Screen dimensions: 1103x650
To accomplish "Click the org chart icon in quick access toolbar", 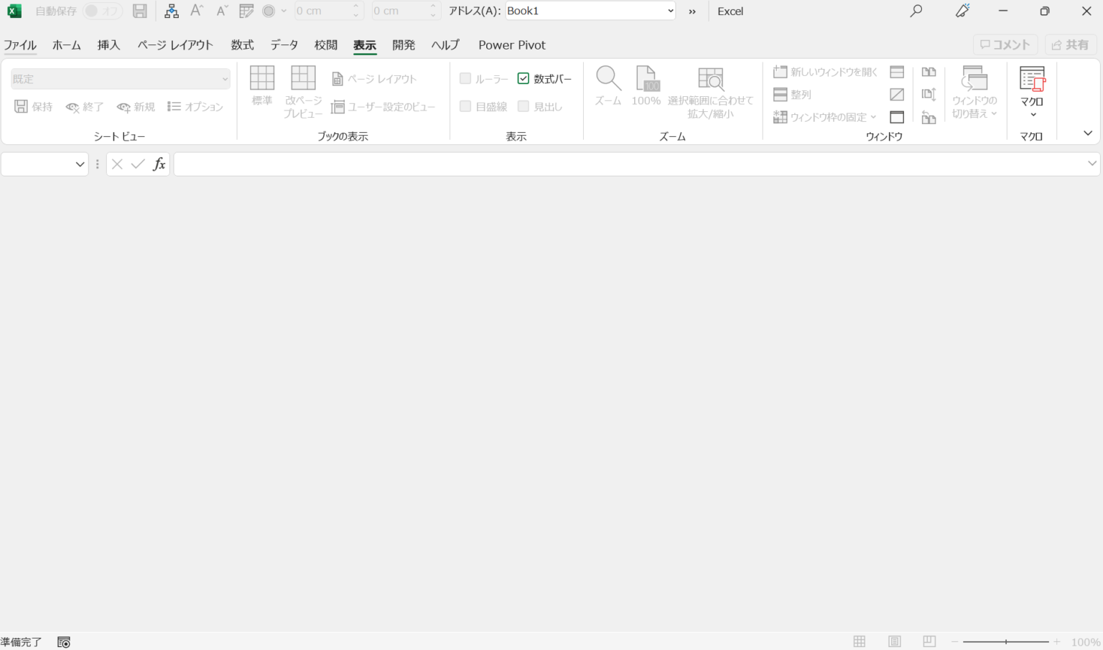I will pos(172,11).
